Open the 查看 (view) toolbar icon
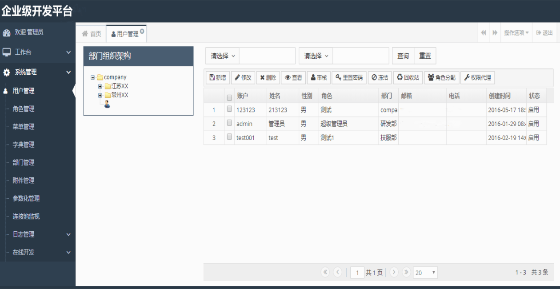The width and height of the screenshot is (560, 289). point(293,77)
